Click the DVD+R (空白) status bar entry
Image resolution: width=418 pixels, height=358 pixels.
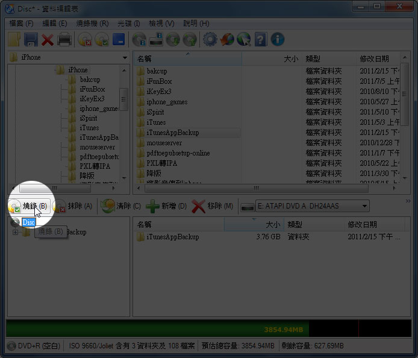click(x=34, y=346)
